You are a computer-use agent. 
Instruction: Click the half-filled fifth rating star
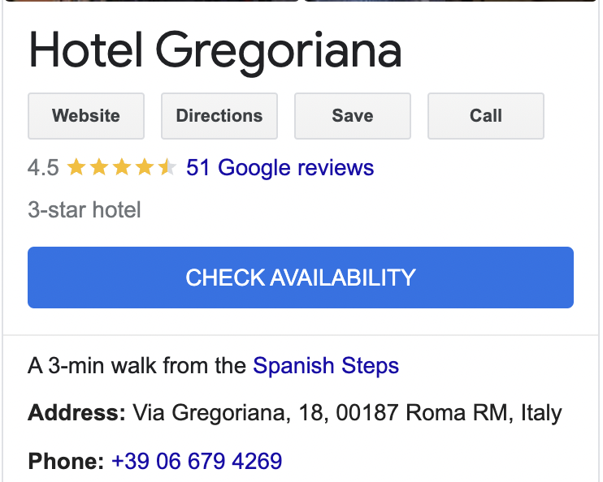(x=167, y=168)
